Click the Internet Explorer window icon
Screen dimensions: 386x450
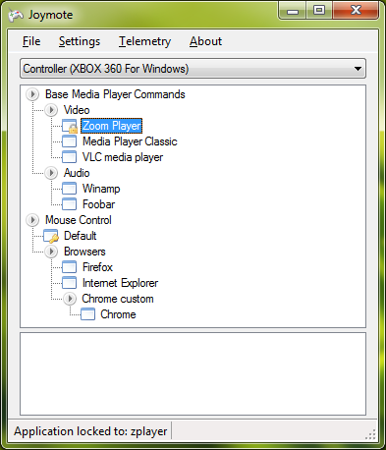click(69, 283)
